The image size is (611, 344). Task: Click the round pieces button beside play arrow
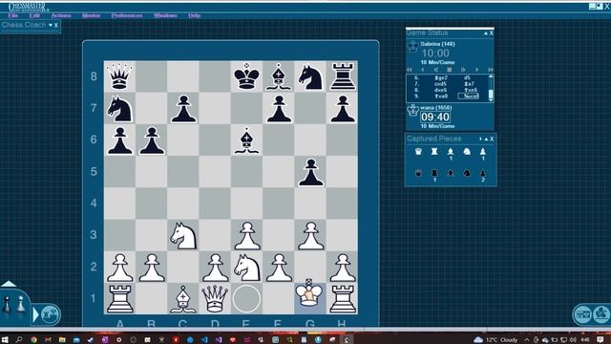point(50,314)
